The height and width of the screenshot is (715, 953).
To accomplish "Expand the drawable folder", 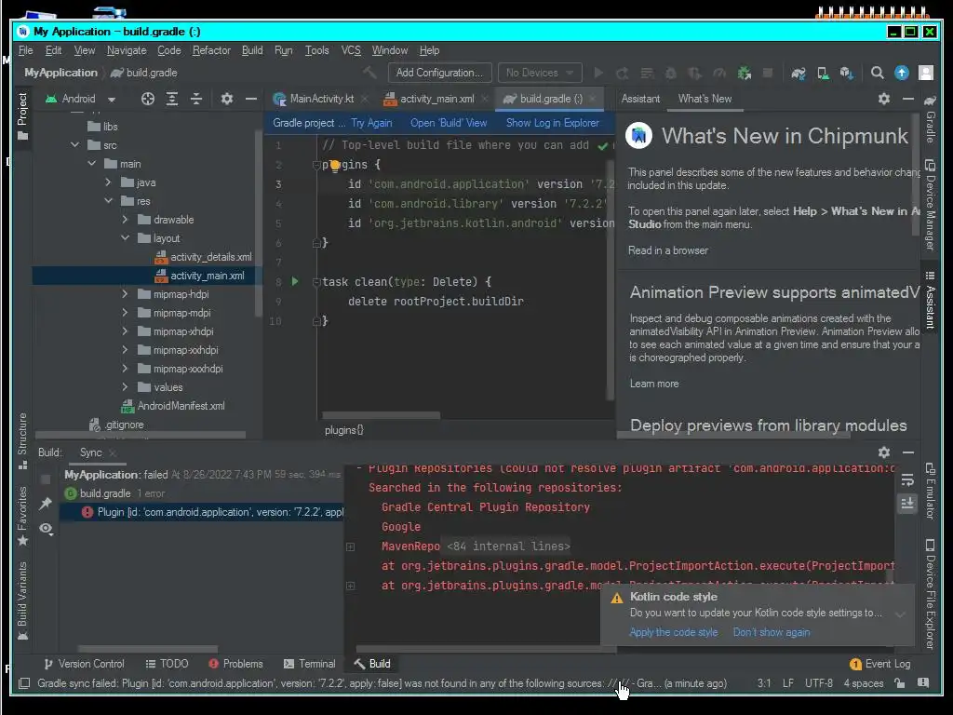I will [x=125, y=220].
